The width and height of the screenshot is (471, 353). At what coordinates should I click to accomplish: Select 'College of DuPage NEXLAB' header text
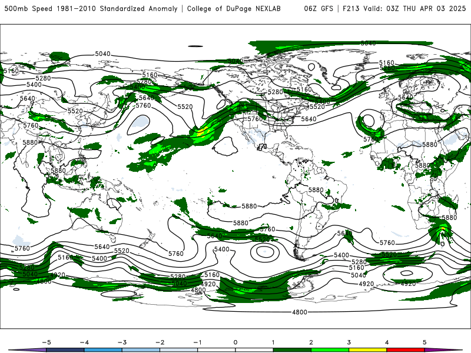point(234,8)
